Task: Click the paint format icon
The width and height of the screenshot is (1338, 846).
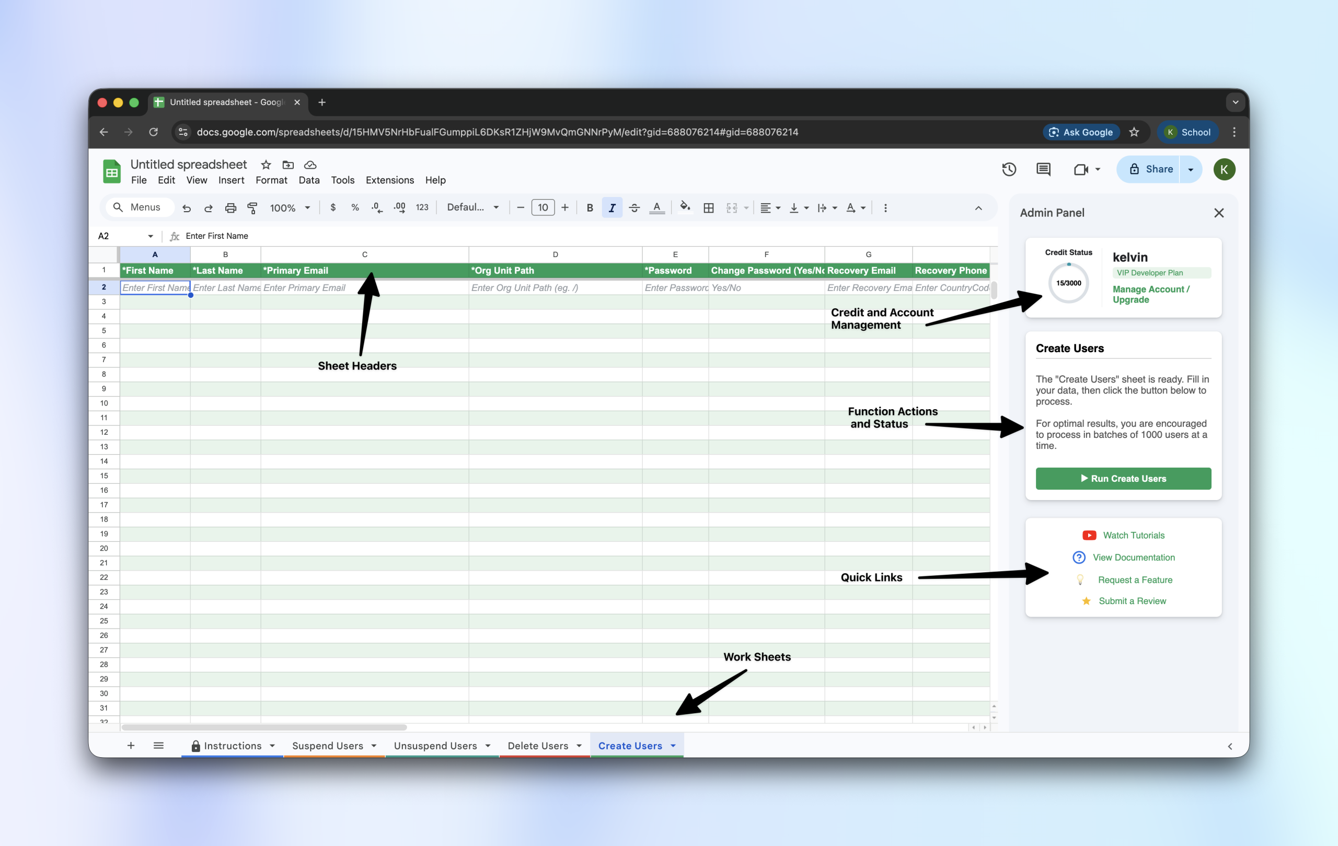Action: [x=252, y=208]
